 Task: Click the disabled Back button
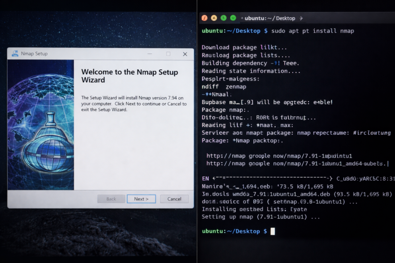tap(111, 199)
